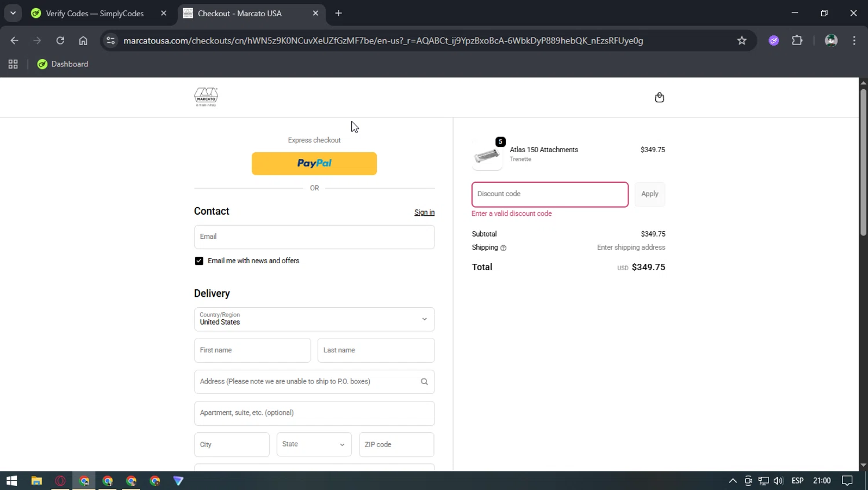868x490 pixels.
Task: Click the browser address bar URL
Action: [383, 40]
